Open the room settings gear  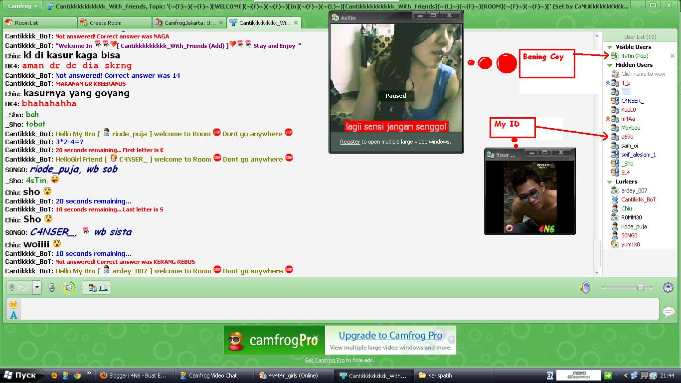[x=668, y=288]
